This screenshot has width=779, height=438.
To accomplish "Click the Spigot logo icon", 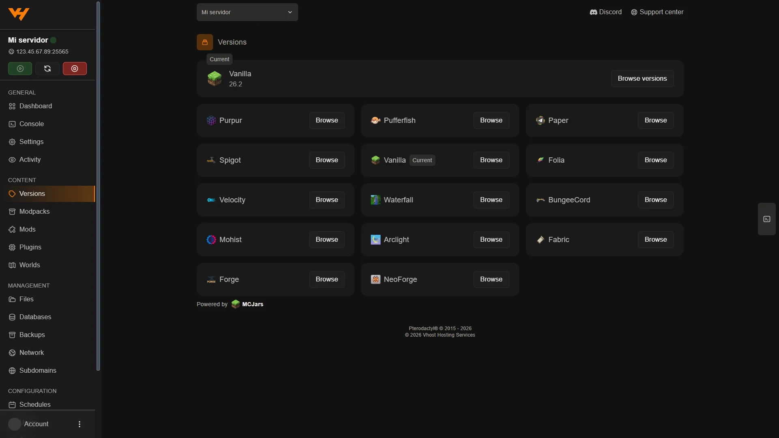I will pos(211,160).
